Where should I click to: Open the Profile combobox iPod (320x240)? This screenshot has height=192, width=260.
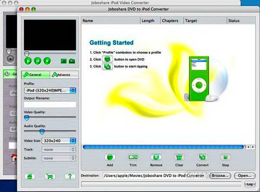click(x=50, y=90)
